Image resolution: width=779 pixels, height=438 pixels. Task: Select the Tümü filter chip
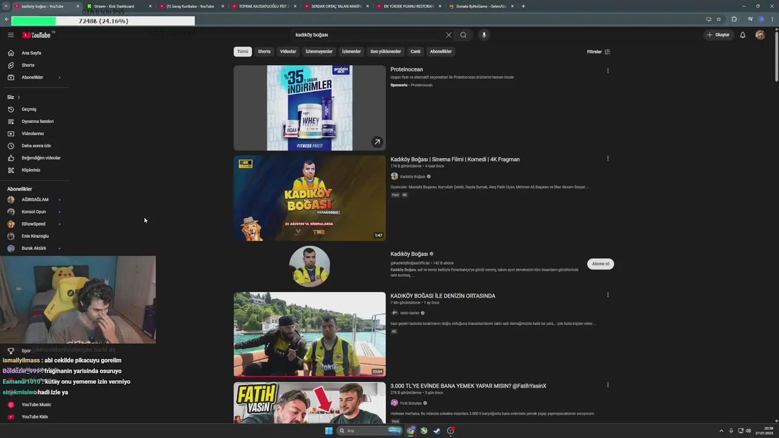(x=243, y=52)
